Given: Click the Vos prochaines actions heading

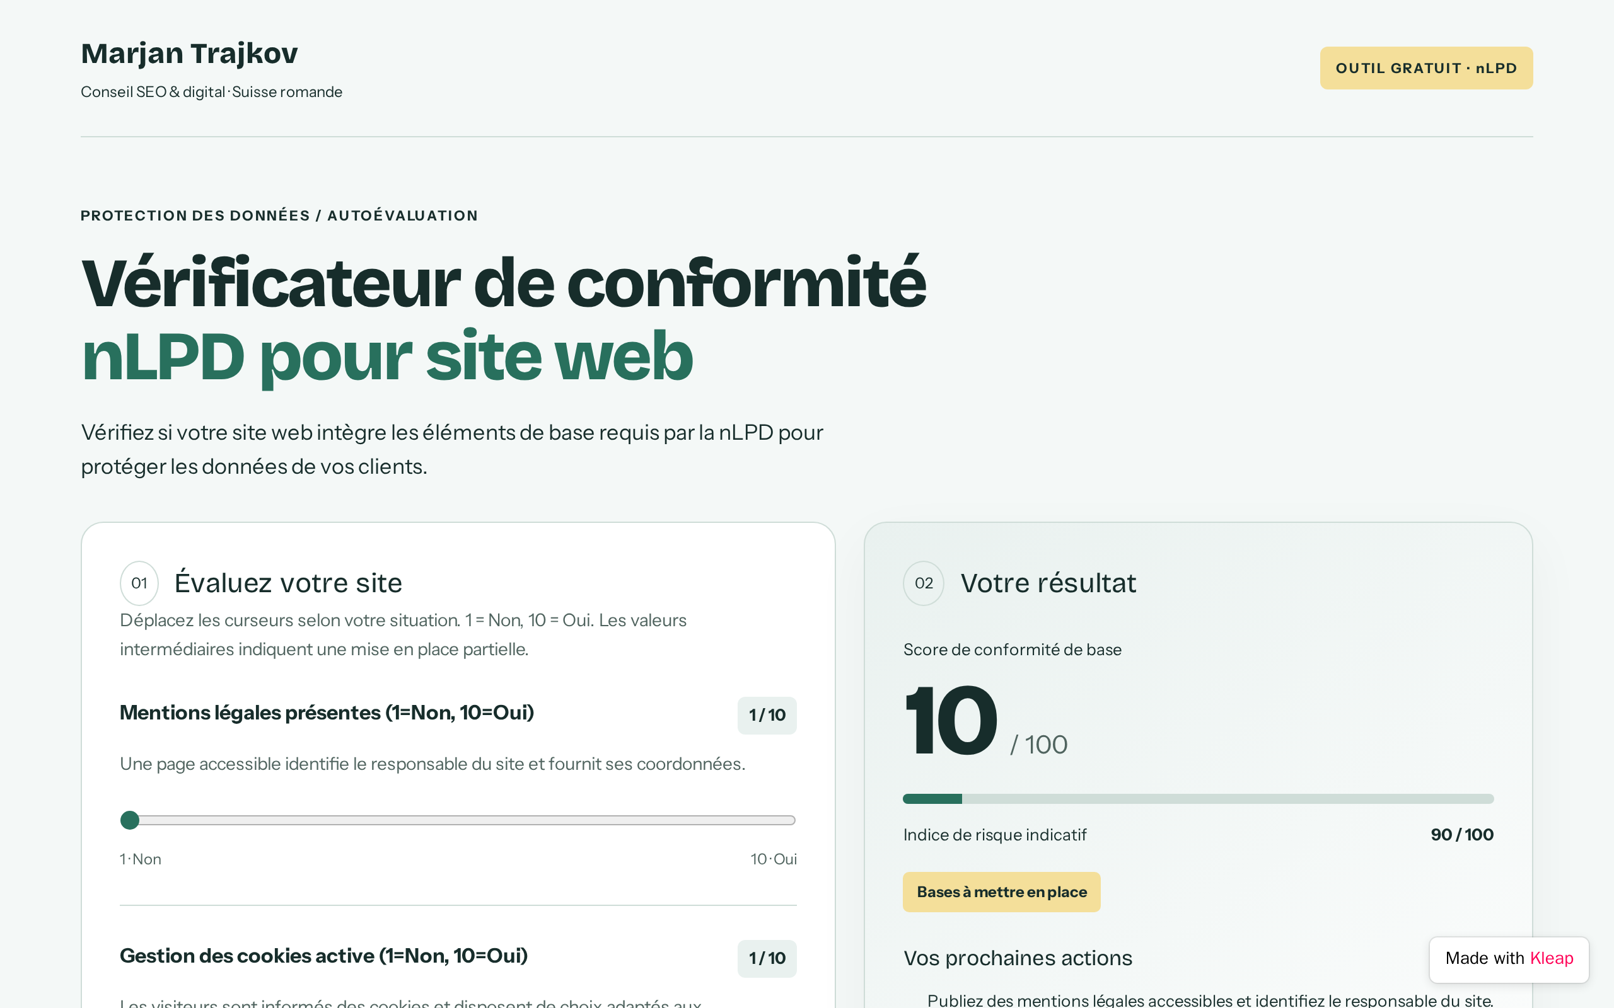Looking at the screenshot, I should coord(1018,958).
